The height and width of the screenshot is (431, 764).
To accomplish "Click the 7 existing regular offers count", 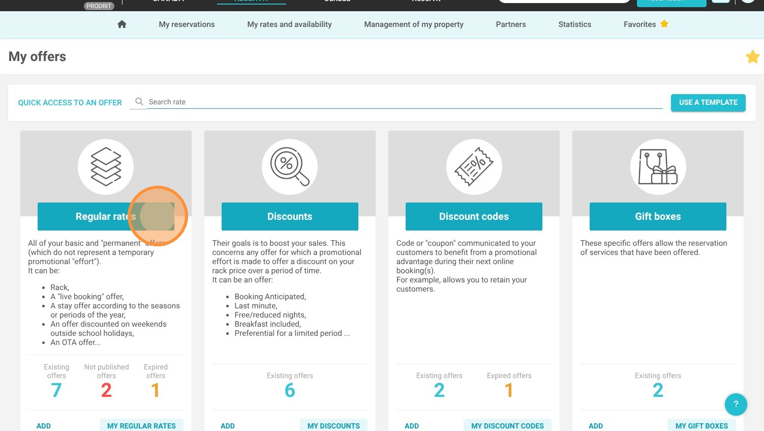I will (56, 390).
